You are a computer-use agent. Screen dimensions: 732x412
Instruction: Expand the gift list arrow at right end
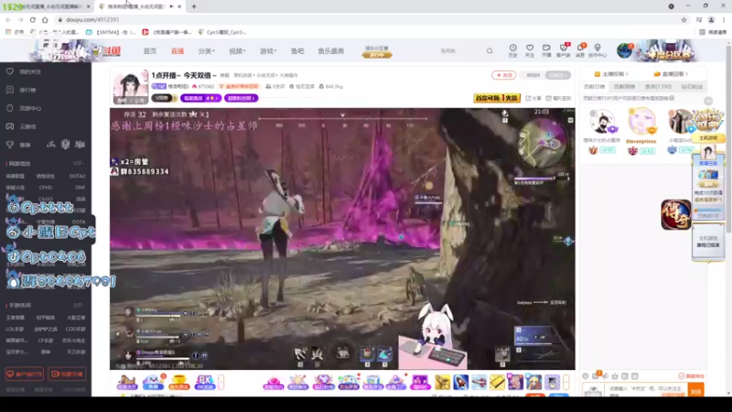tap(565, 382)
